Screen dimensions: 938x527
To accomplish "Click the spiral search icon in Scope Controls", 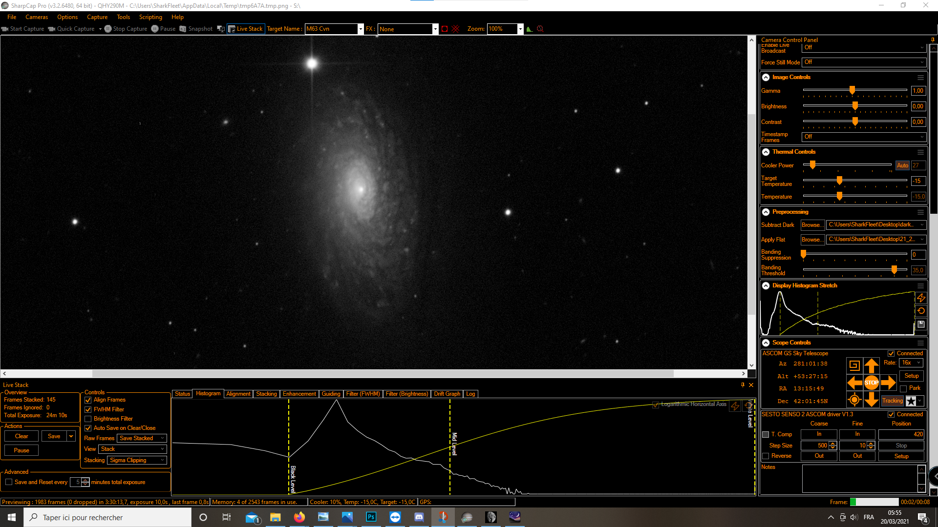I will click(x=854, y=365).
